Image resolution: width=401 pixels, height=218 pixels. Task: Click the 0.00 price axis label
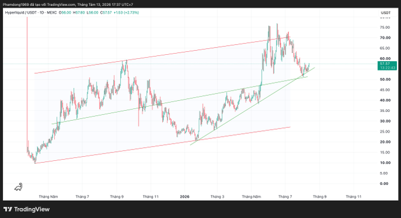coord(384,183)
